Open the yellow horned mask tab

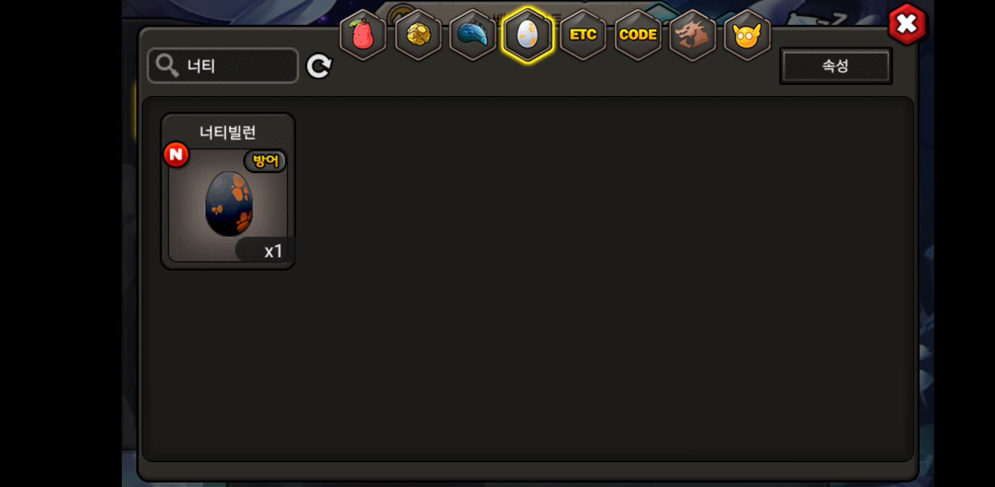(x=747, y=35)
